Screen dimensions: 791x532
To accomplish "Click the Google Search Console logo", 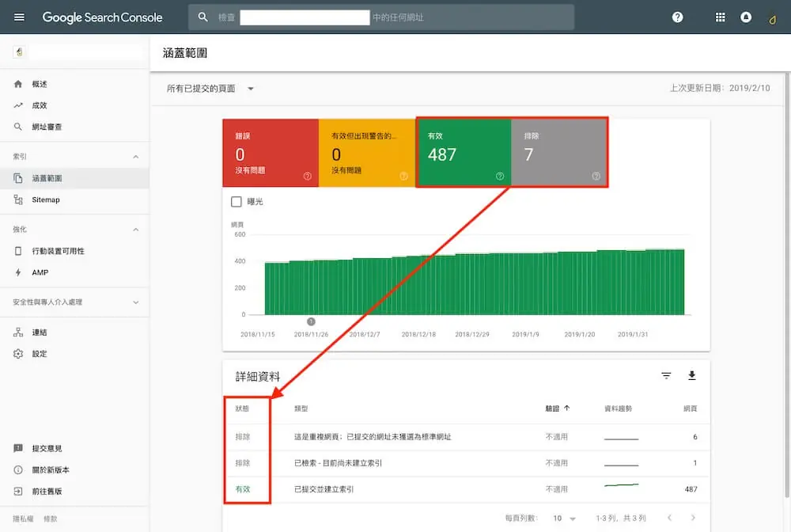I will coord(102,17).
